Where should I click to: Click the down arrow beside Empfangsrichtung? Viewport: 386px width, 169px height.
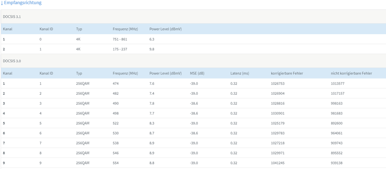click(x=2, y=3)
